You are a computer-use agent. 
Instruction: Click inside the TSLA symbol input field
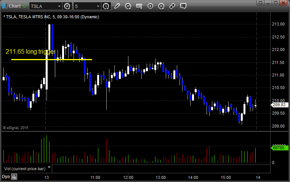point(43,6)
